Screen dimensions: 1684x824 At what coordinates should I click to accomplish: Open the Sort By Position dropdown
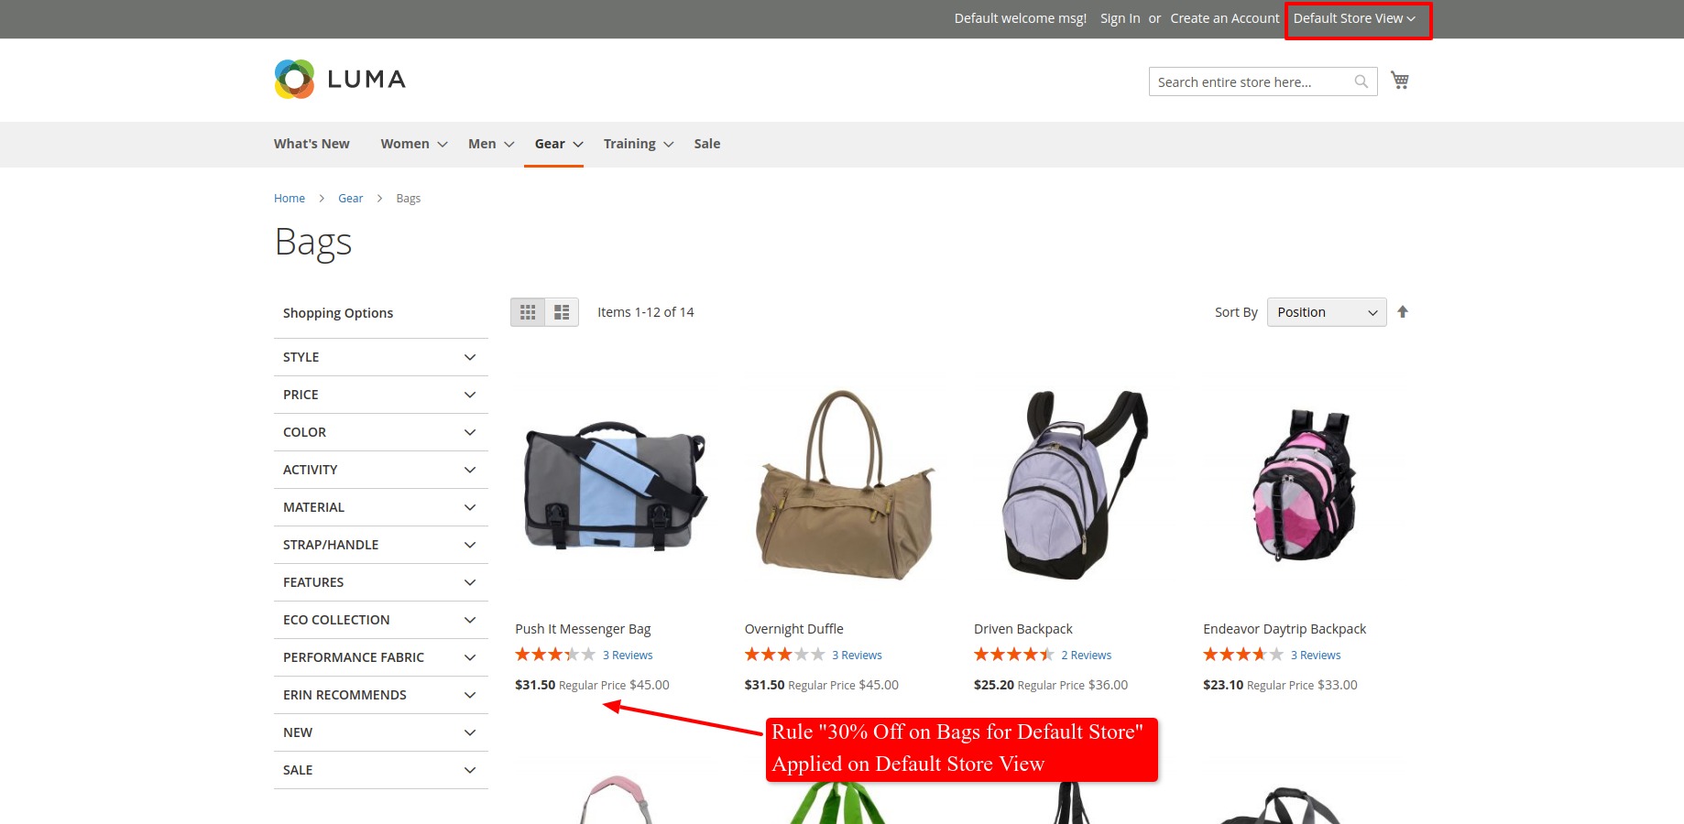(x=1327, y=312)
